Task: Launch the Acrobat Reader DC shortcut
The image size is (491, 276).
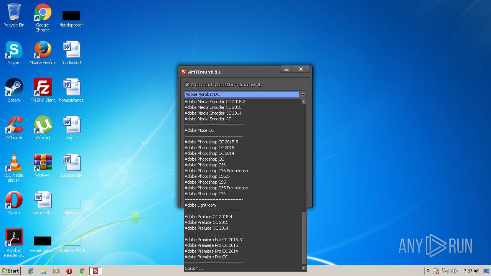Action: (14, 243)
